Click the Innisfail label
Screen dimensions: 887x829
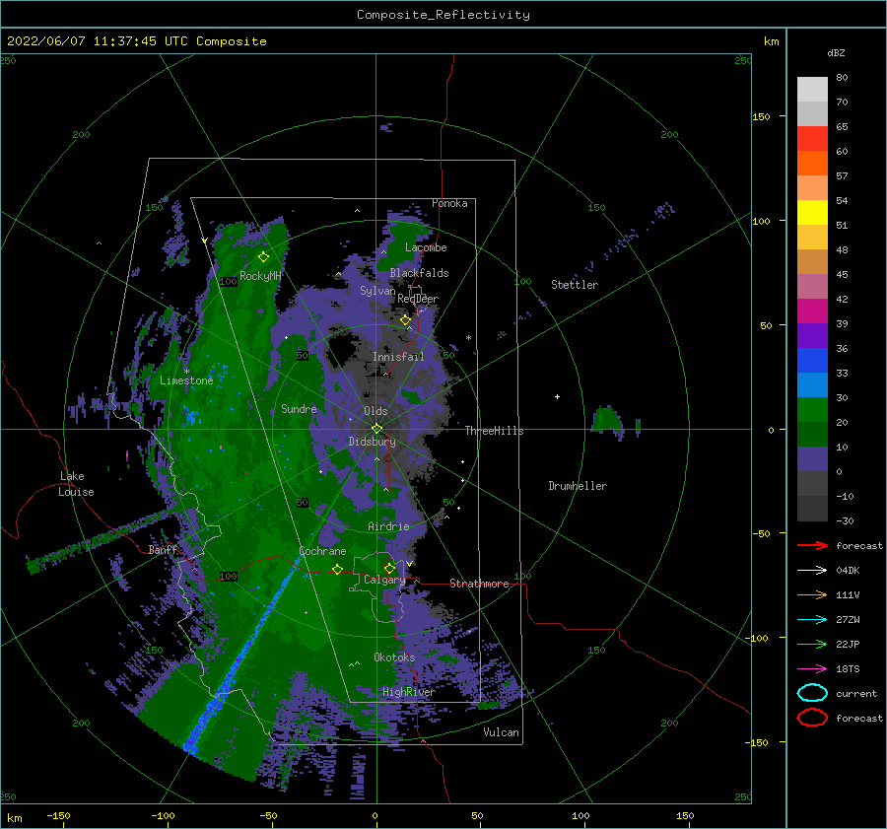398,357
